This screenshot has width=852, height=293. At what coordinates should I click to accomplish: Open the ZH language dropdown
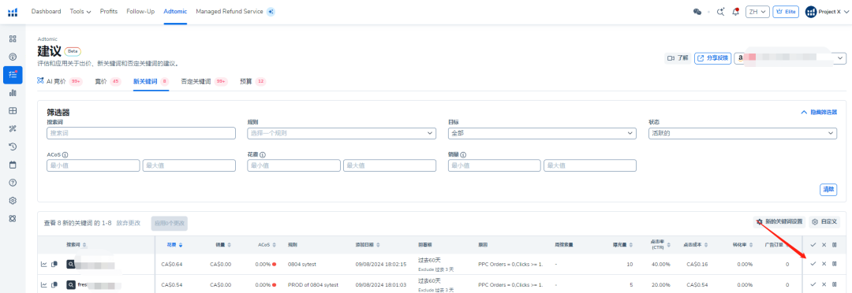[x=757, y=11]
